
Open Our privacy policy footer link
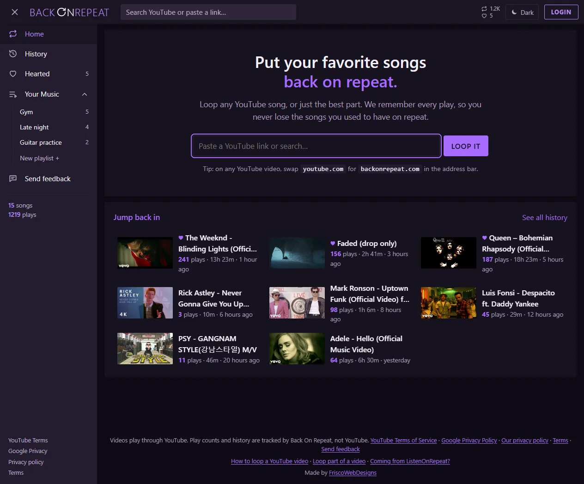click(x=525, y=440)
